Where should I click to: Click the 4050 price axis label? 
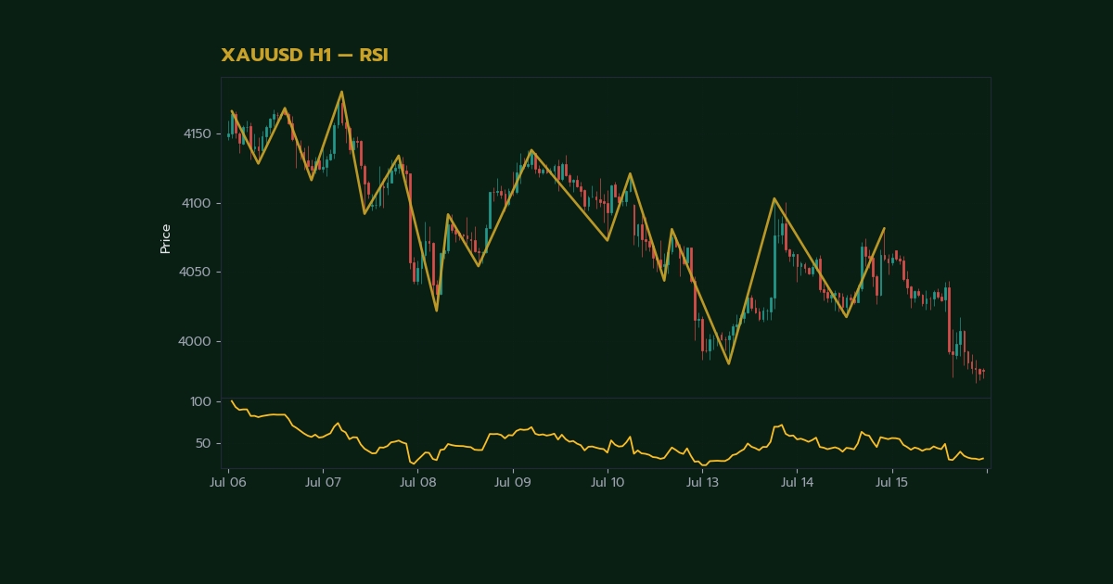point(197,273)
